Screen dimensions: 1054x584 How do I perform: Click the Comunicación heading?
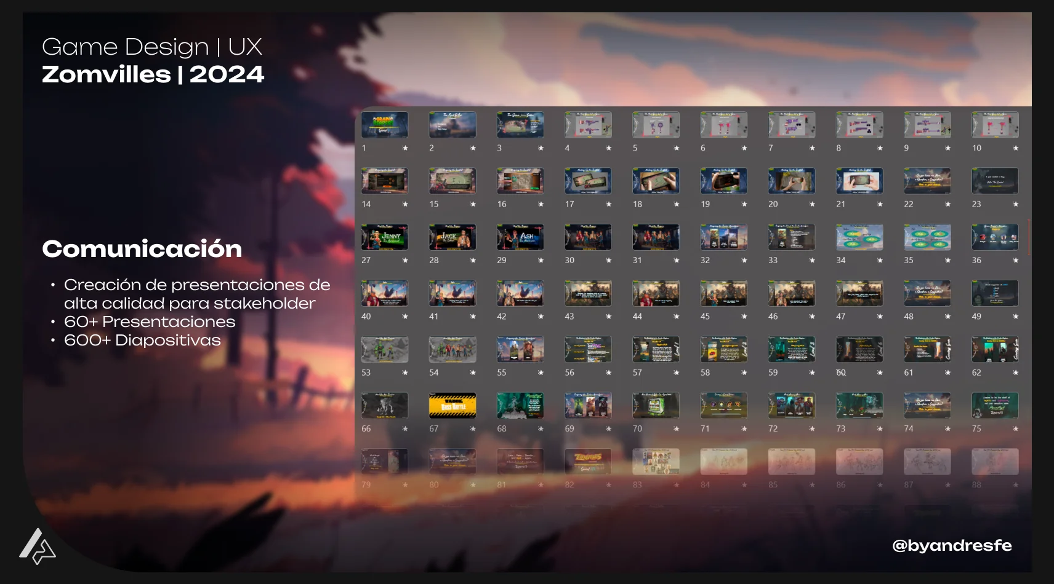(x=142, y=249)
